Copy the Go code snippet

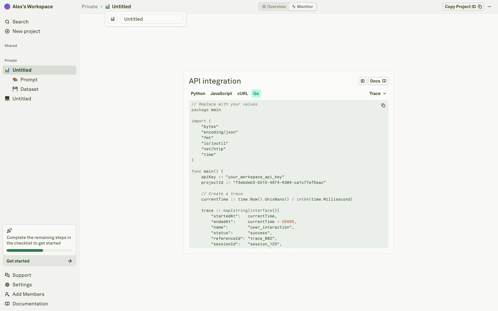point(383,105)
